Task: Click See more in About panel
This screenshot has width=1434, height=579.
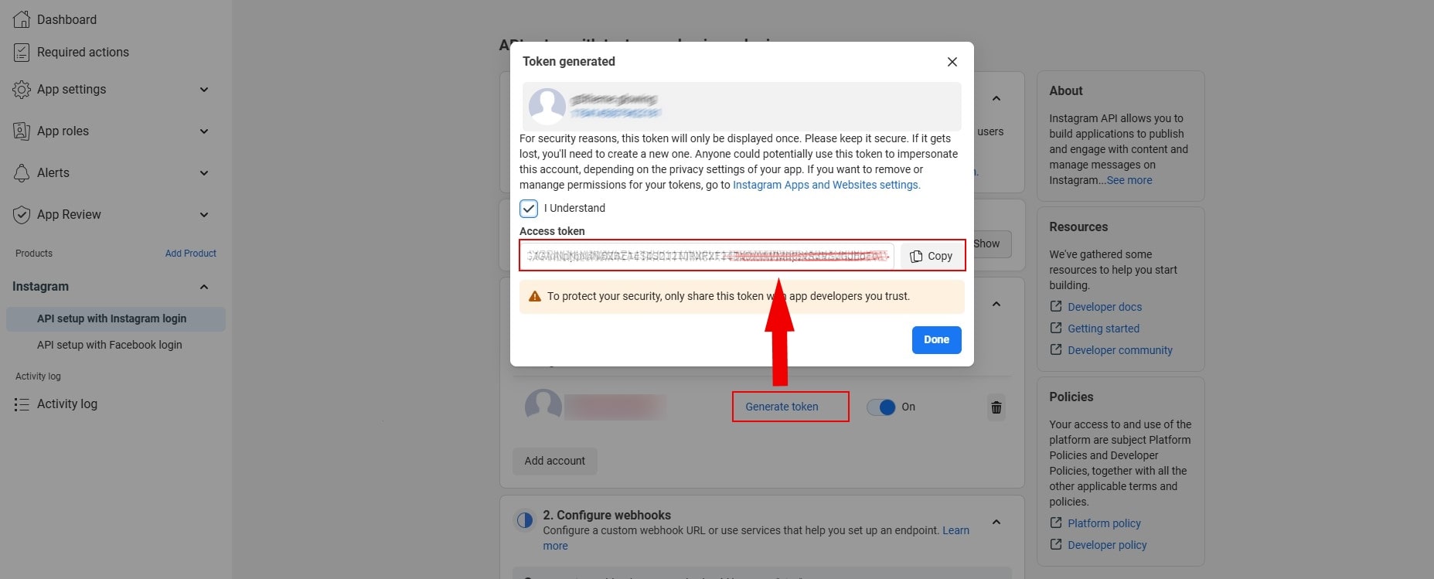Action: [1129, 180]
